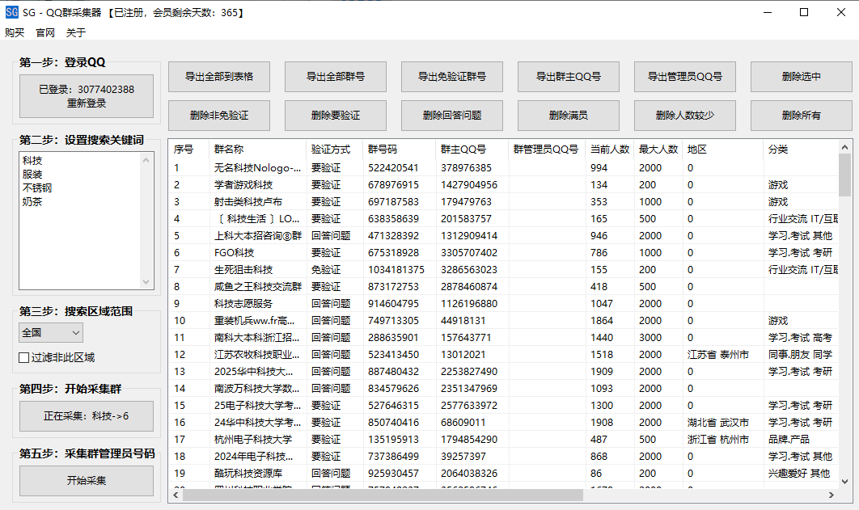Click 删除选中 to delete selected rows
Viewport: 859px width, 510px height.
pyautogui.click(x=801, y=77)
